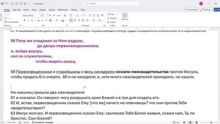This screenshot has height=124, width=220.
Task: Open a file using folder icon
Action: [25, 4]
